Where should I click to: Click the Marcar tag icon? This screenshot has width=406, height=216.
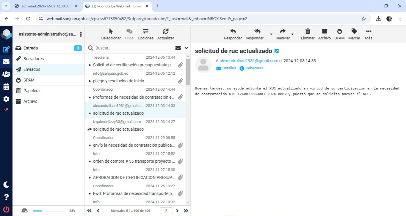[x=354, y=31]
